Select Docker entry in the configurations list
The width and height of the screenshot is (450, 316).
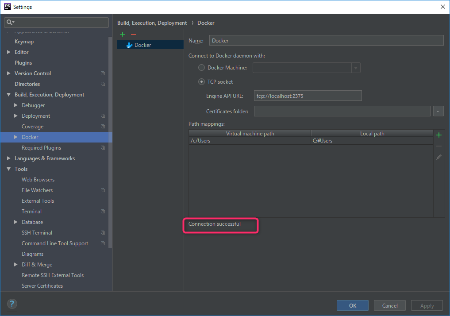tap(150, 45)
